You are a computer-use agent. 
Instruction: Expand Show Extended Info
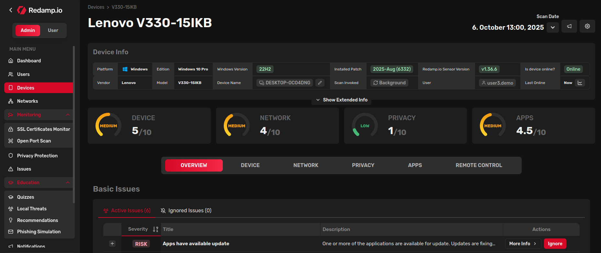(342, 100)
